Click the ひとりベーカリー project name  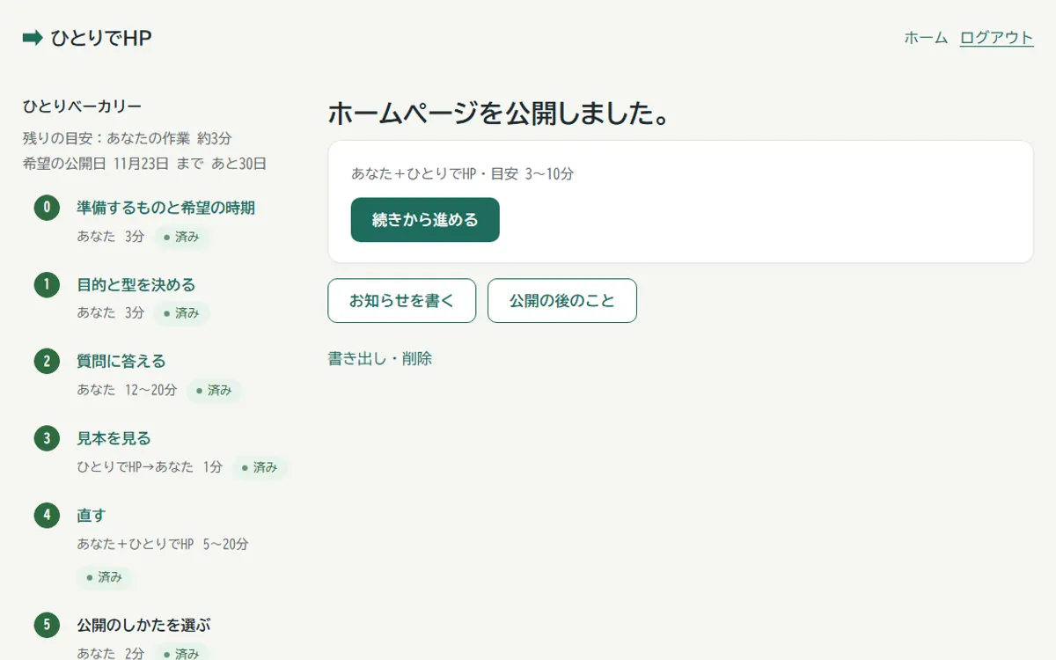(83, 106)
